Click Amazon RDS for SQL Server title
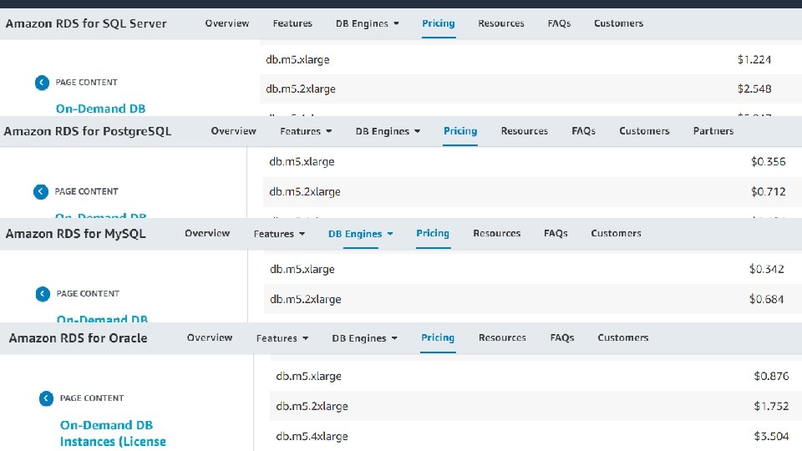The width and height of the screenshot is (802, 451). (86, 23)
